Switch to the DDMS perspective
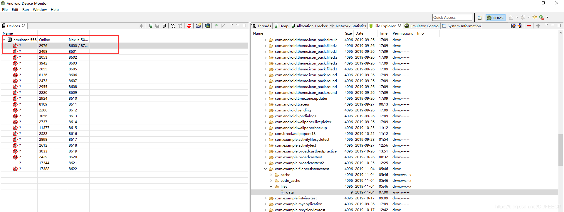The width and height of the screenshot is (564, 212). click(x=496, y=18)
